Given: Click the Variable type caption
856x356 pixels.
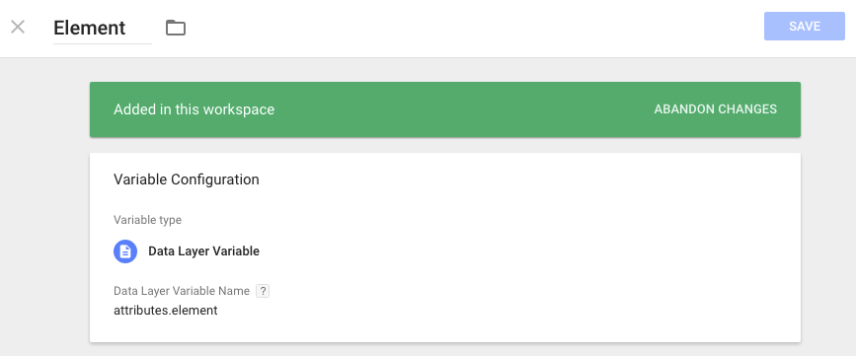Looking at the screenshot, I should (x=147, y=220).
